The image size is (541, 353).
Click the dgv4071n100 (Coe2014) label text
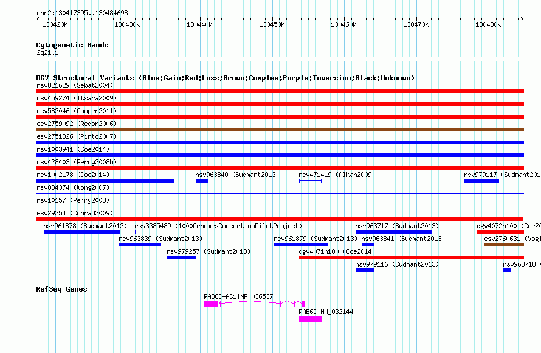[337, 251]
